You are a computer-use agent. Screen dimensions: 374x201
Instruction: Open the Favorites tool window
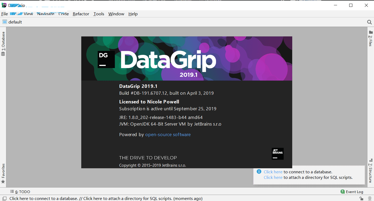pyautogui.click(x=3, y=173)
